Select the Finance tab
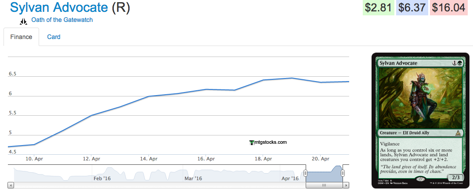 21,37
